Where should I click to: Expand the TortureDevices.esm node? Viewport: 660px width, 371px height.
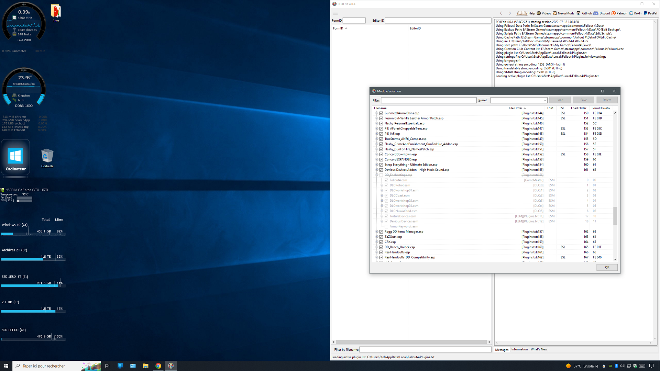click(x=382, y=216)
